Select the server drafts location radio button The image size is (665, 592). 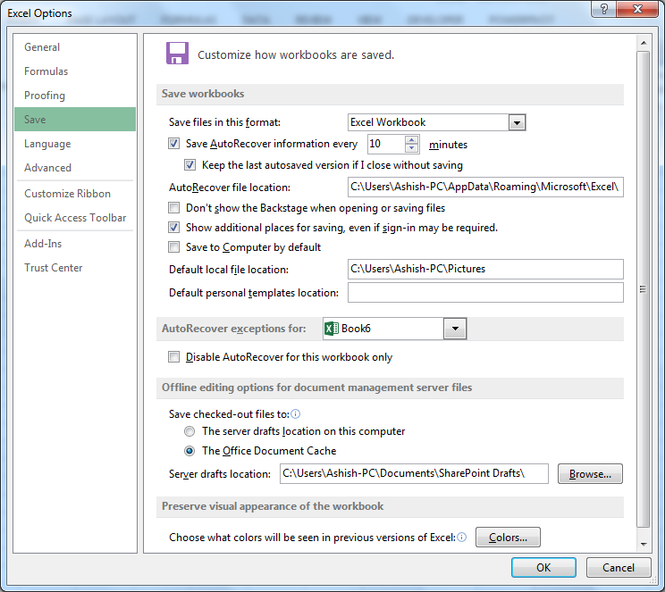click(189, 431)
